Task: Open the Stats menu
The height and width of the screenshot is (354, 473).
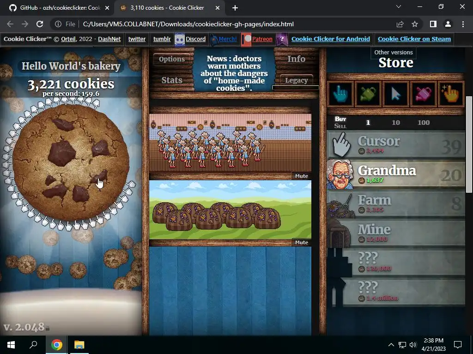Action: point(172,80)
